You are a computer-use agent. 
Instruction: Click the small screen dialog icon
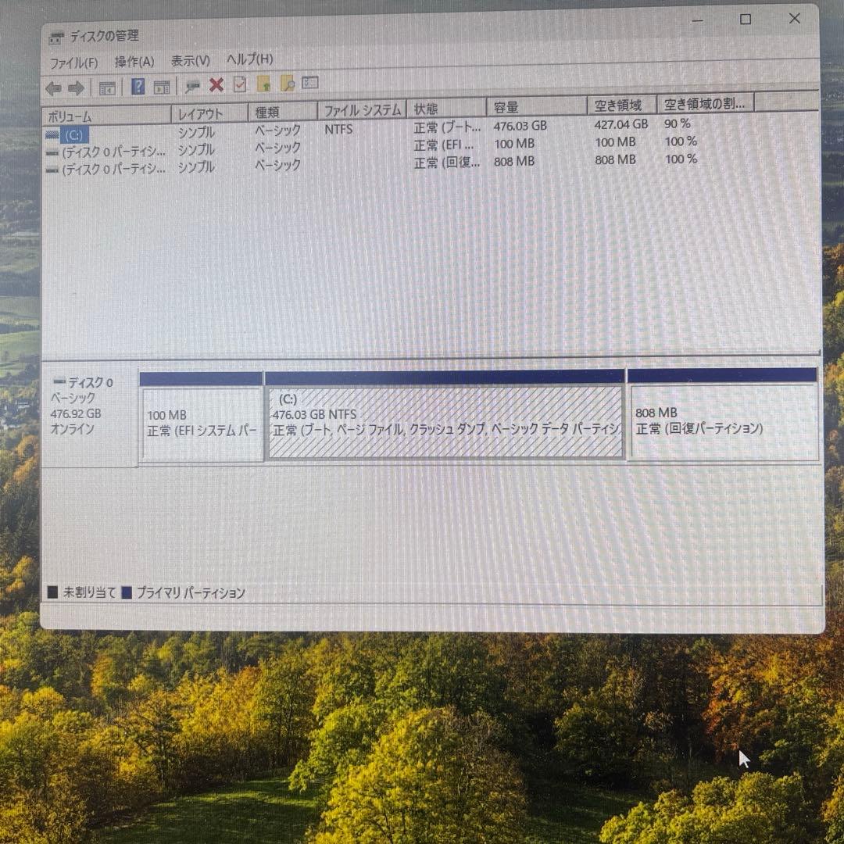coord(309,86)
